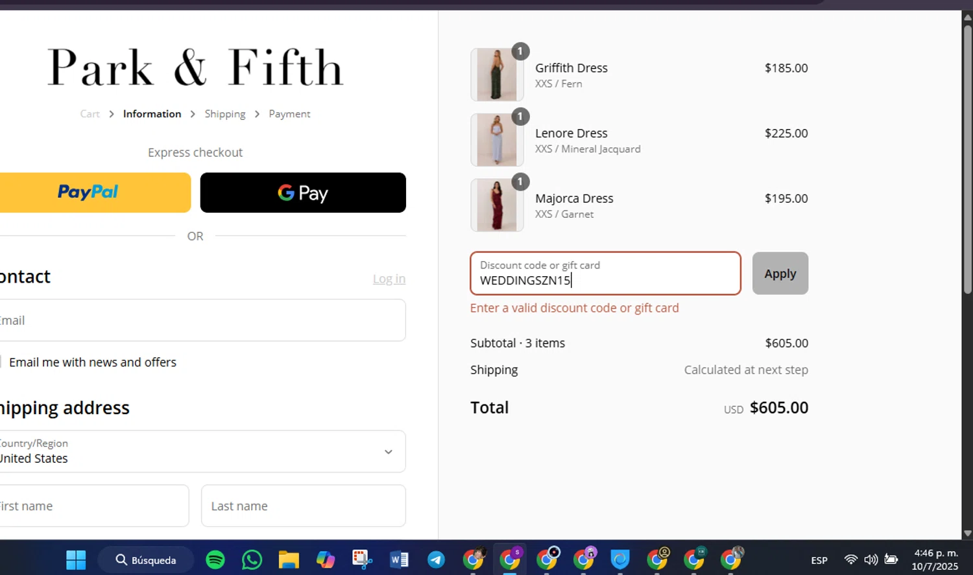973x575 pixels.
Task: Open Copilot from the taskbar
Action: 326,559
